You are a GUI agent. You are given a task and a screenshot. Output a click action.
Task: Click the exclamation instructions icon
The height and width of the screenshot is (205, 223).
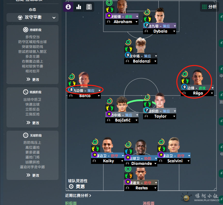[89, 7]
